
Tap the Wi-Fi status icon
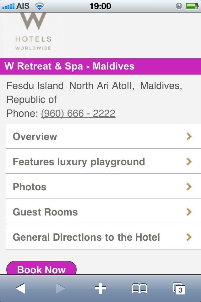[40, 6]
